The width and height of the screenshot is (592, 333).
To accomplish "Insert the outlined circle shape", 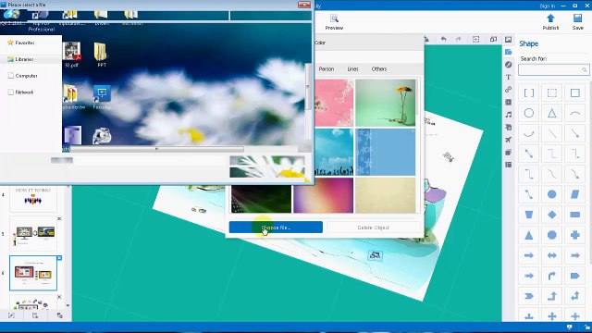I will point(529,113).
